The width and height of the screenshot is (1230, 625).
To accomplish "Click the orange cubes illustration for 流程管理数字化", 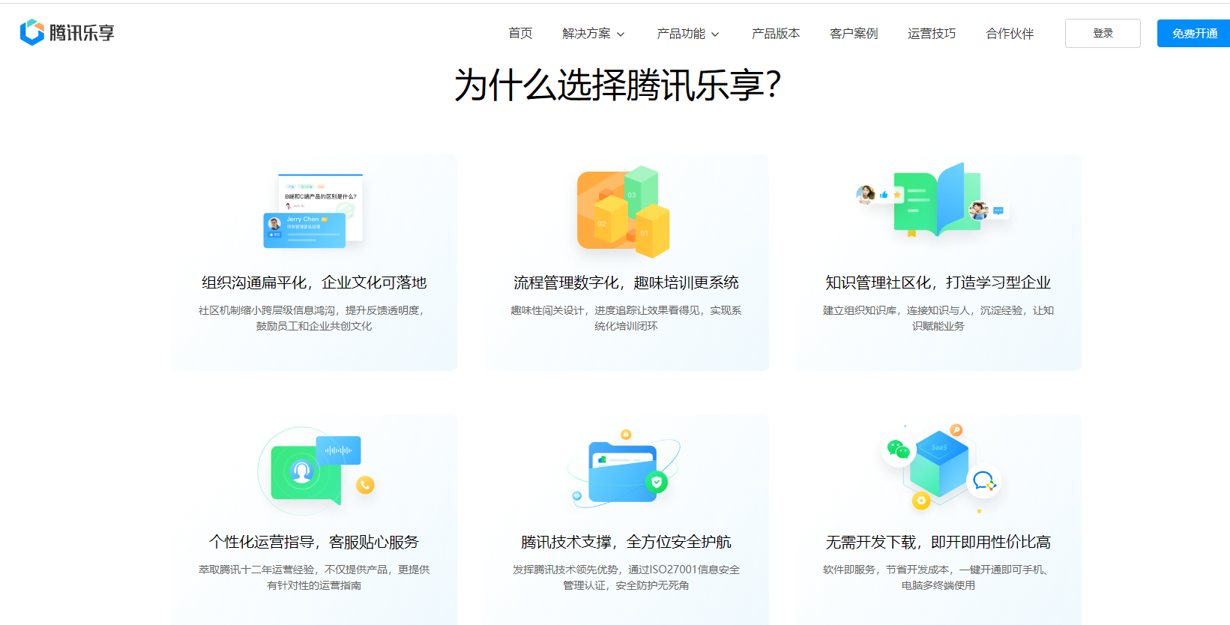I will point(624,211).
